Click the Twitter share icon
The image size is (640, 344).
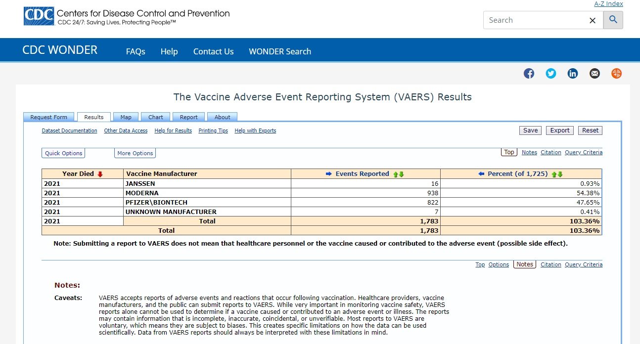pos(550,74)
